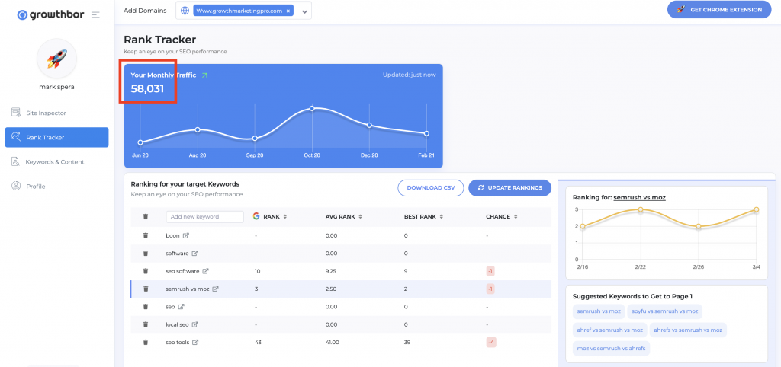The image size is (781, 367).
Task: Click the green traffic trend arrow icon
Action: click(x=204, y=75)
